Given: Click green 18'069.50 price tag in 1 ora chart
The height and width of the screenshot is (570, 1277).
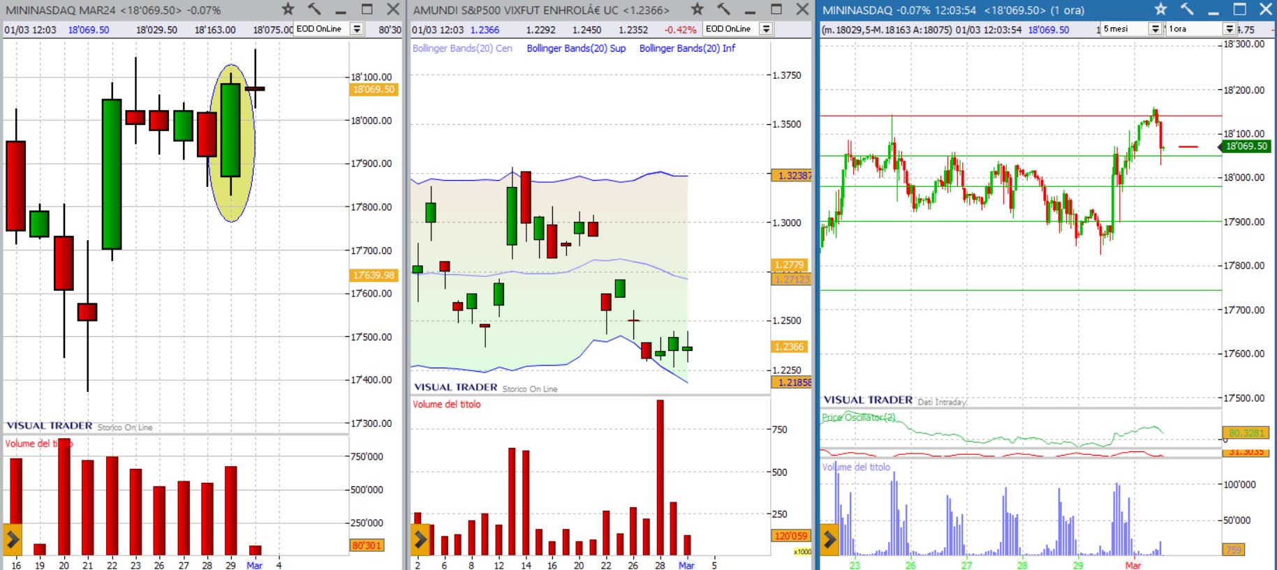Looking at the screenshot, I should pos(1246,146).
